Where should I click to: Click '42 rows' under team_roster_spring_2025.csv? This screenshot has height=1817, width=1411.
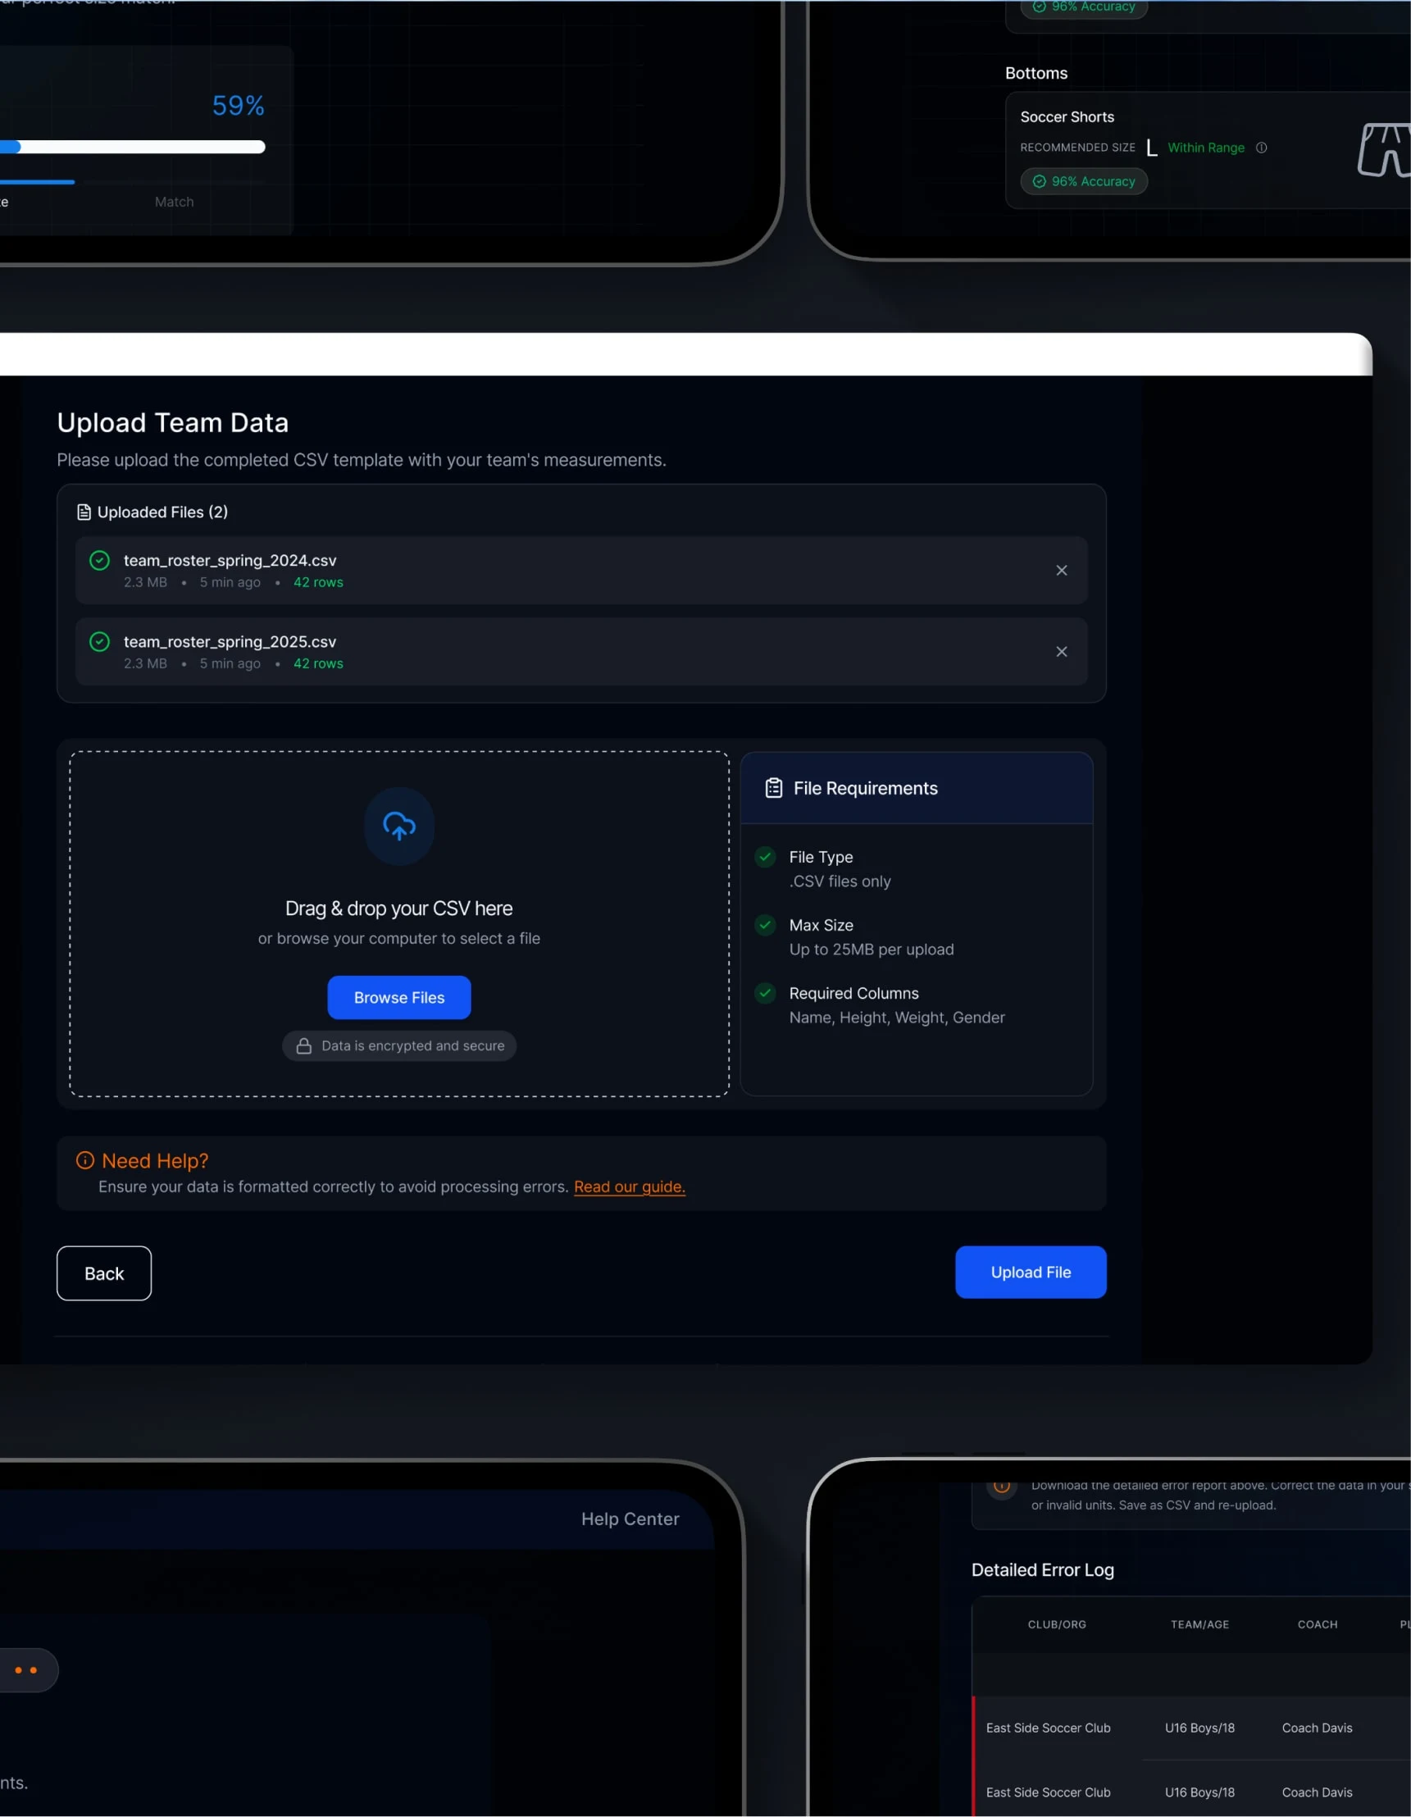click(318, 663)
